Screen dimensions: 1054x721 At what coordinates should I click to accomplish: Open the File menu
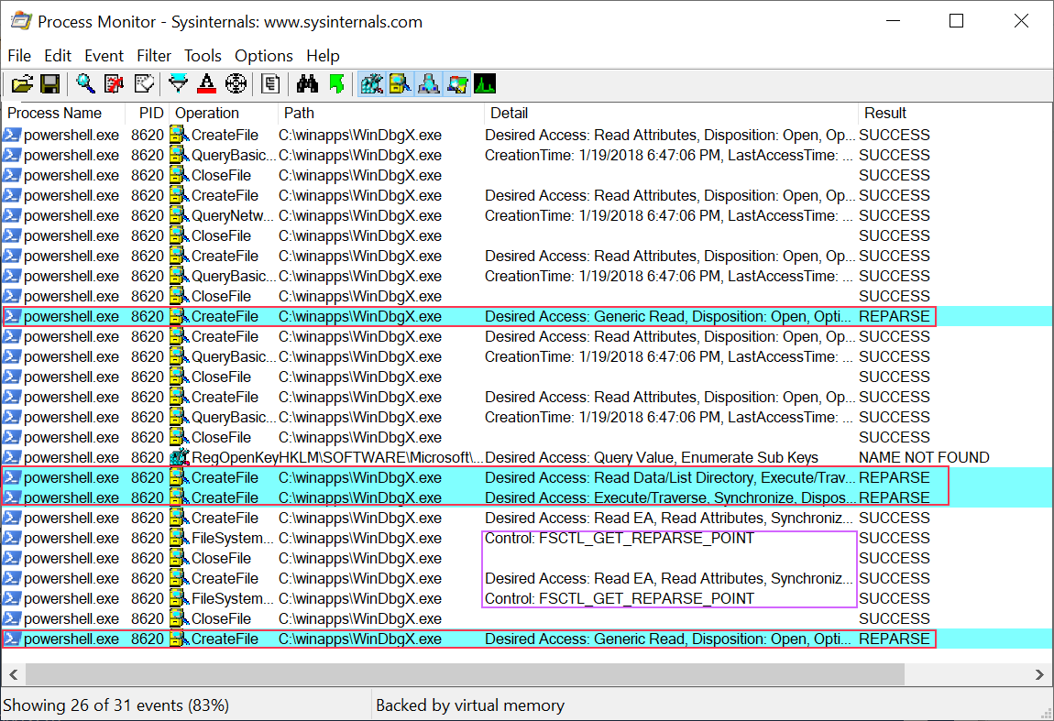tap(19, 56)
